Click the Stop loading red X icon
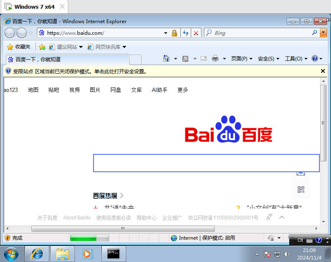The height and width of the screenshot is (262, 331). [196, 33]
